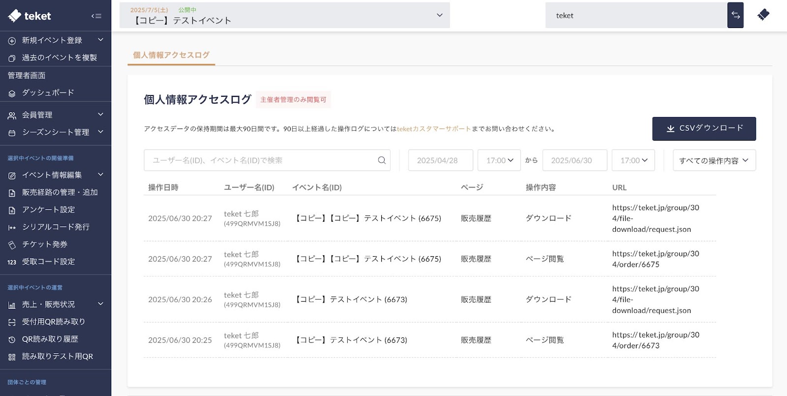Click the teket logo in sidebar

click(30, 16)
